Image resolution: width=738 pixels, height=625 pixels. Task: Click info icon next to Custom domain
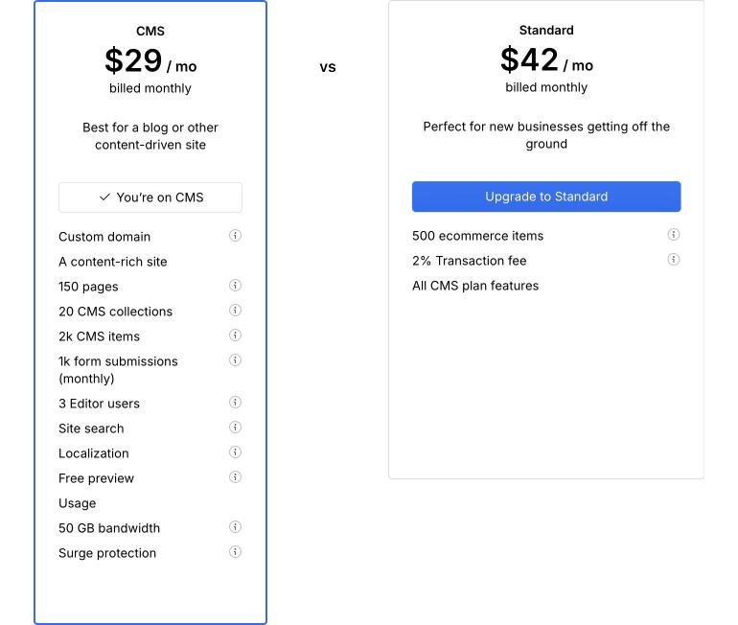235,236
